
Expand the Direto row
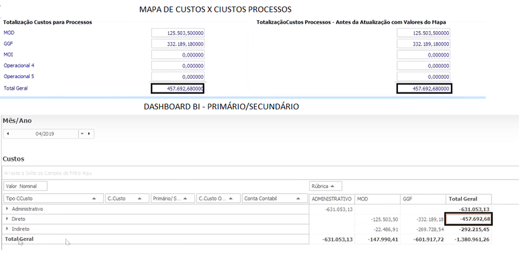[7, 219]
